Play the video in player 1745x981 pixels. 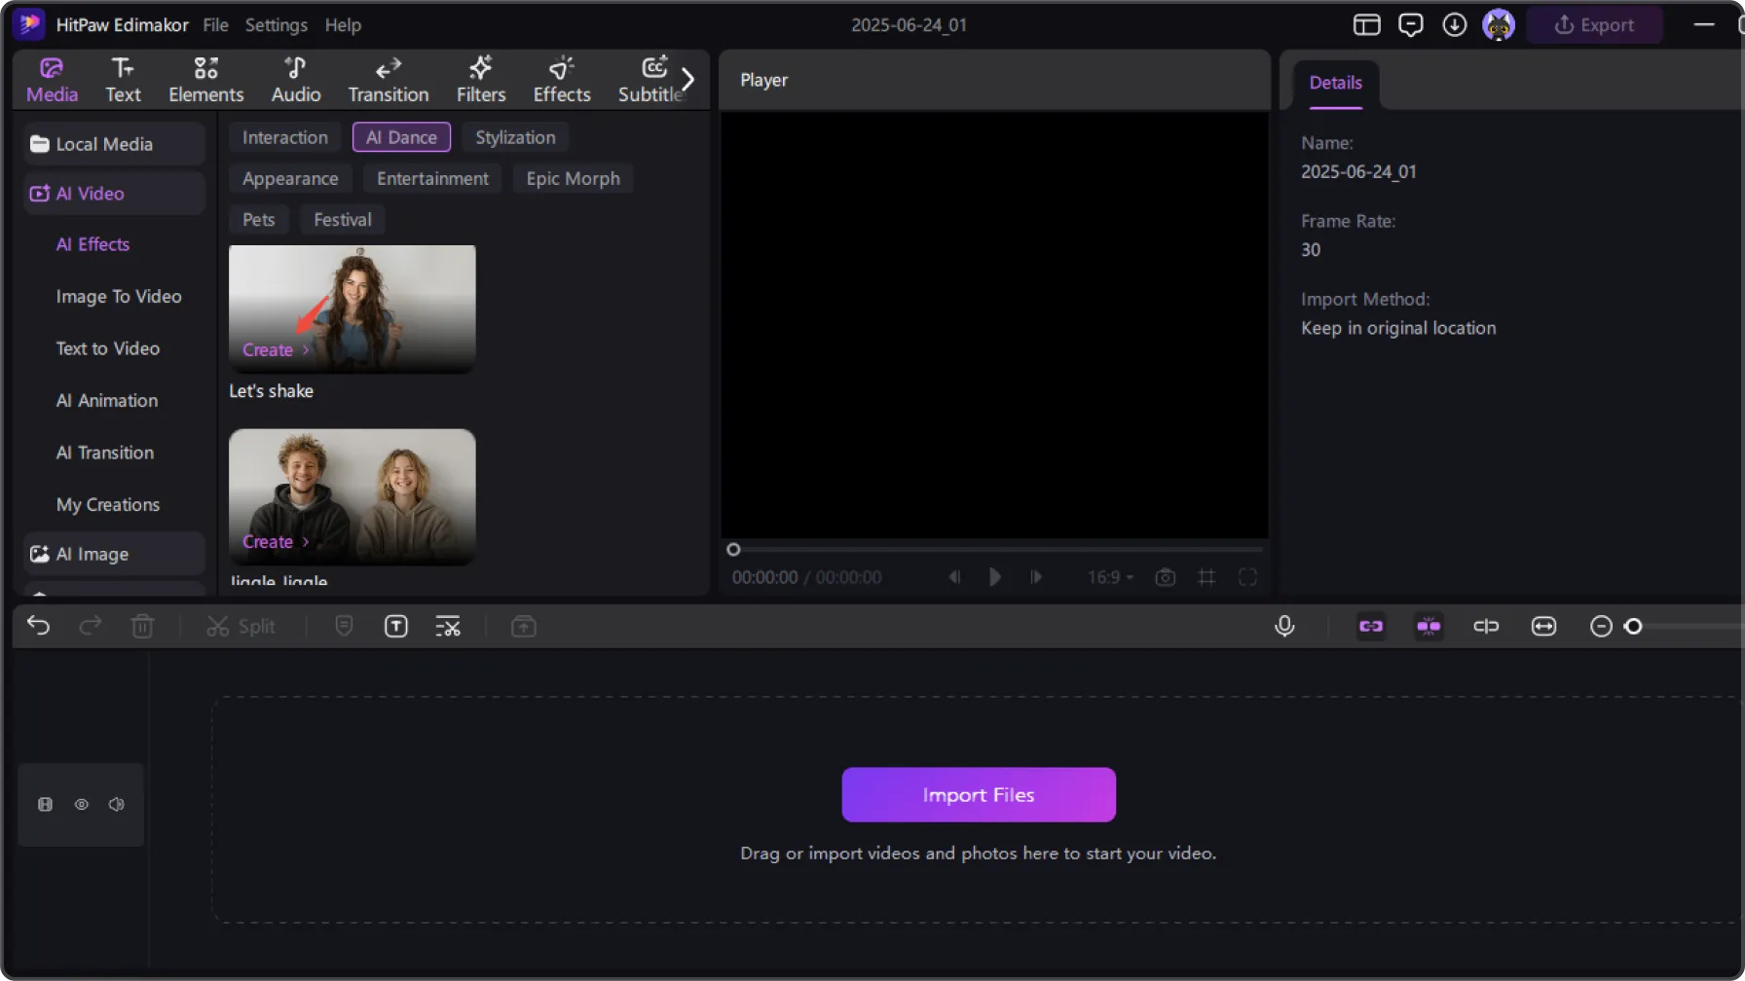(x=994, y=577)
